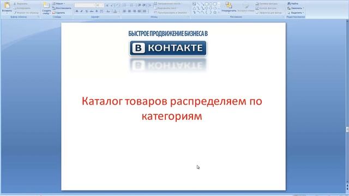Viewport: 349px width, 196px height.
Task: Open the font name combo box
Action: click(85, 5)
